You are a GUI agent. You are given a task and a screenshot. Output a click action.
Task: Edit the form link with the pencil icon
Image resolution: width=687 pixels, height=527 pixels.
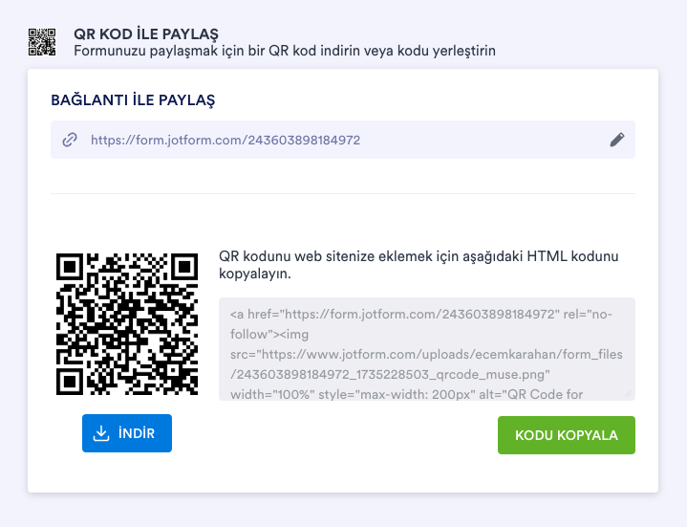point(617,140)
